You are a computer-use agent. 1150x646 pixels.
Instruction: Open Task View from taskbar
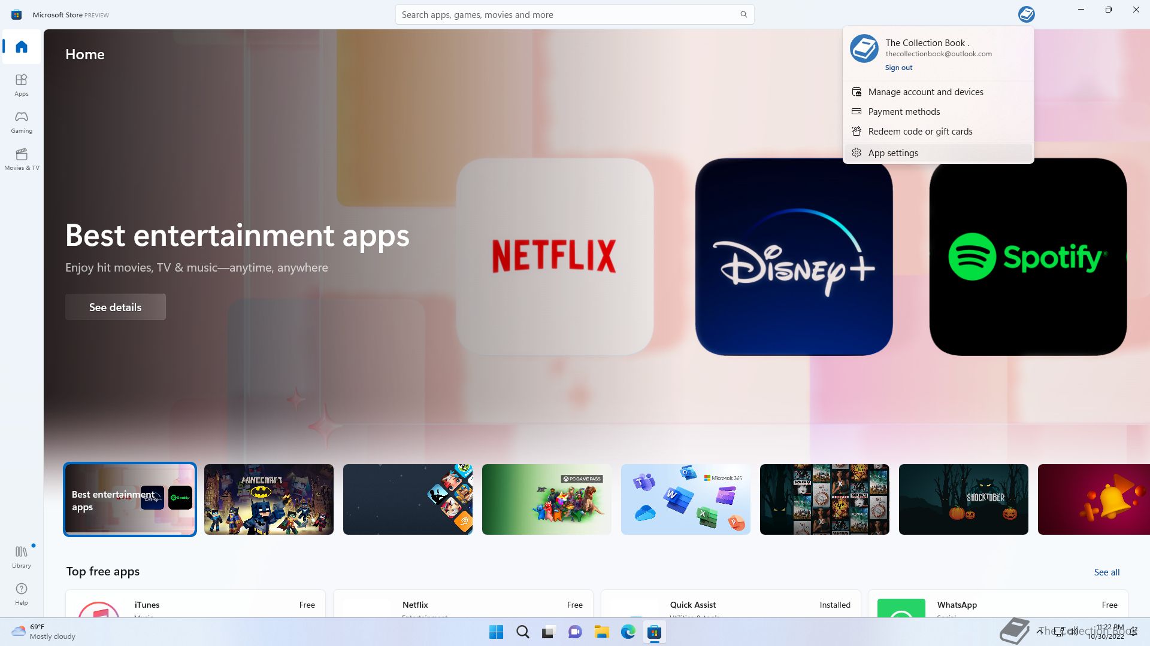549,632
